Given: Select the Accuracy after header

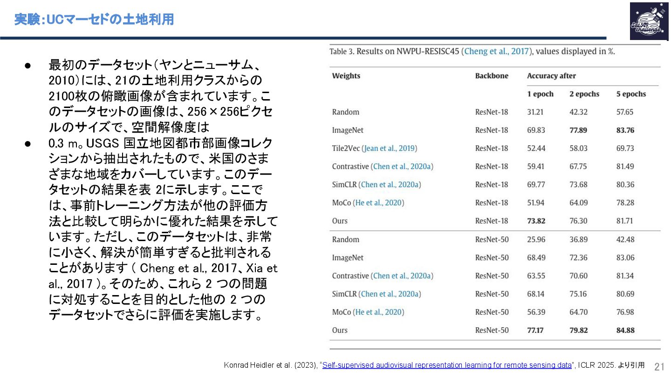Looking at the screenshot, I should click(551, 76).
